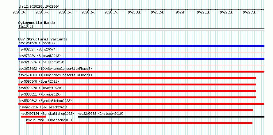
Task: Click the nsv1051530 (Coe2014) blue variant bar
Action: 141,46
